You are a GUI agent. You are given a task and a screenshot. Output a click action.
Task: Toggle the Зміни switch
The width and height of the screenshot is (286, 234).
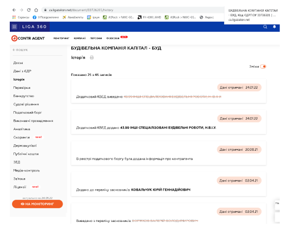[263, 67]
